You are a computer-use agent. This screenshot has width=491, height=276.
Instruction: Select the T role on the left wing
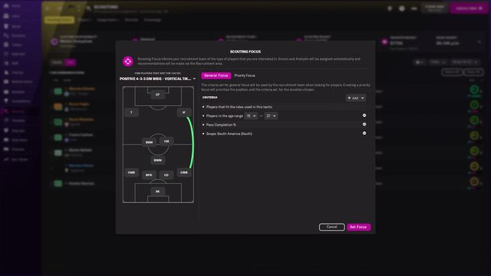[132, 113]
